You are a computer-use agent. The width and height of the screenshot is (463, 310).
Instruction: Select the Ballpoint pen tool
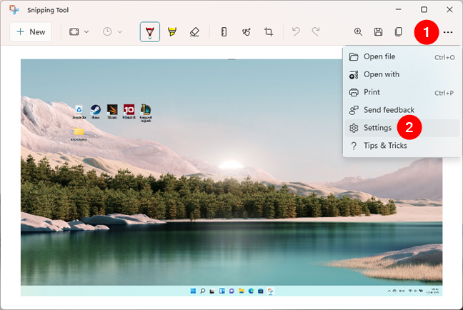point(150,32)
